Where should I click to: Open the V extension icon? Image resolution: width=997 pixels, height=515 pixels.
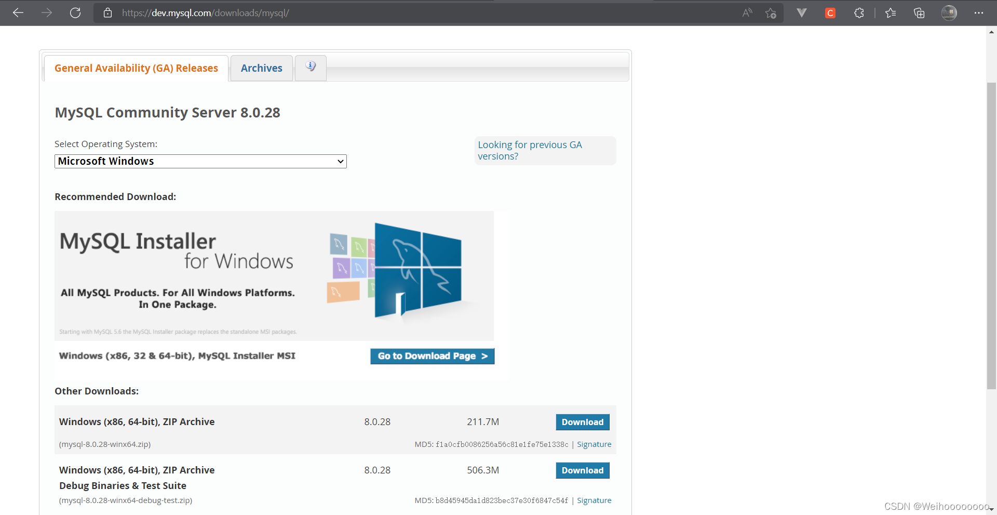tap(802, 13)
